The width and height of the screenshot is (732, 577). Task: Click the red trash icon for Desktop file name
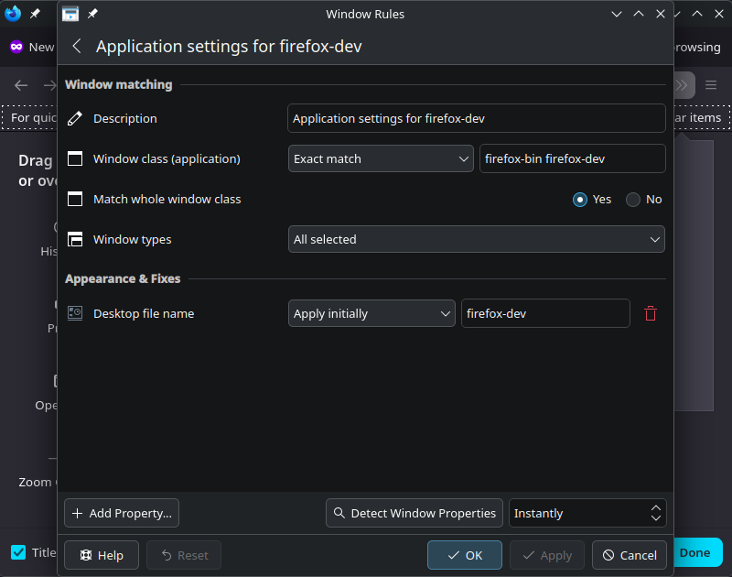(x=651, y=313)
